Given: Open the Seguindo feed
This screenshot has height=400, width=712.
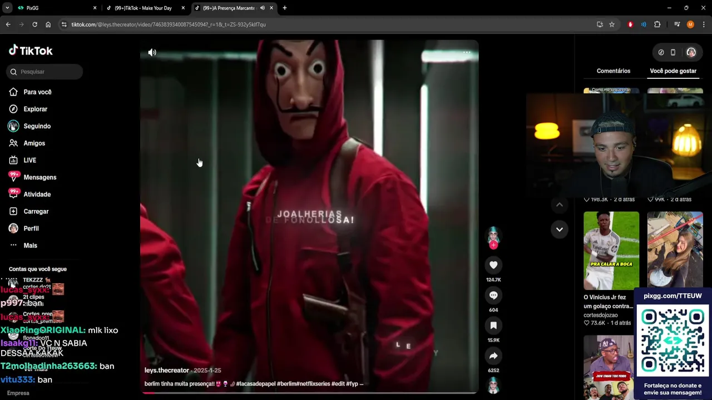Looking at the screenshot, I should click(37, 126).
